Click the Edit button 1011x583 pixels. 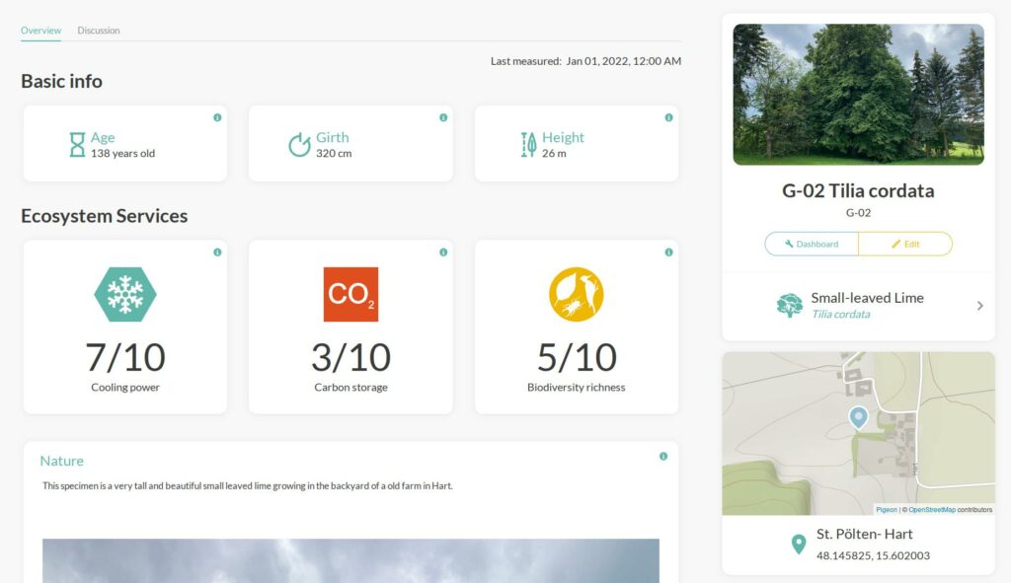tap(905, 245)
